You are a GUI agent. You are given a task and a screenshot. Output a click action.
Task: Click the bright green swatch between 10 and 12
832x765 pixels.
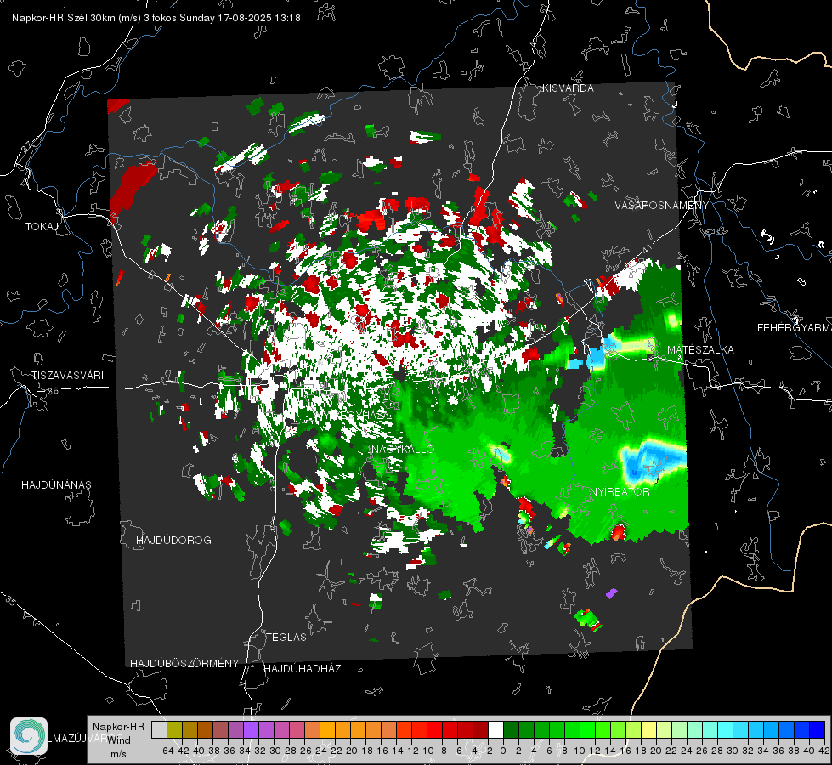tap(587, 729)
